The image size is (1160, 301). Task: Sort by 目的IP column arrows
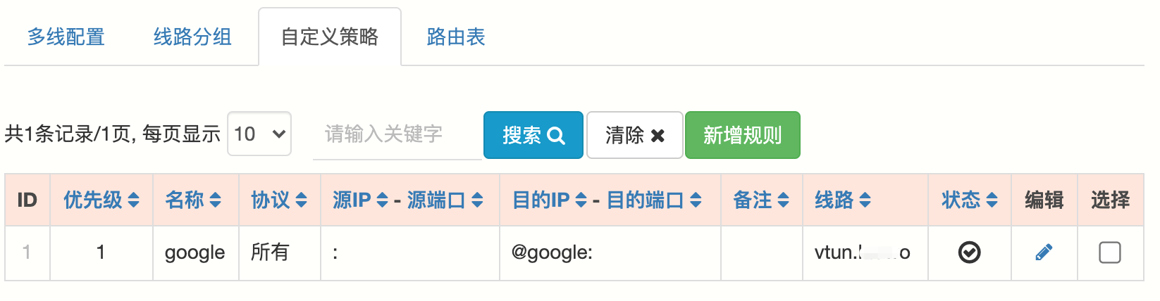581,200
